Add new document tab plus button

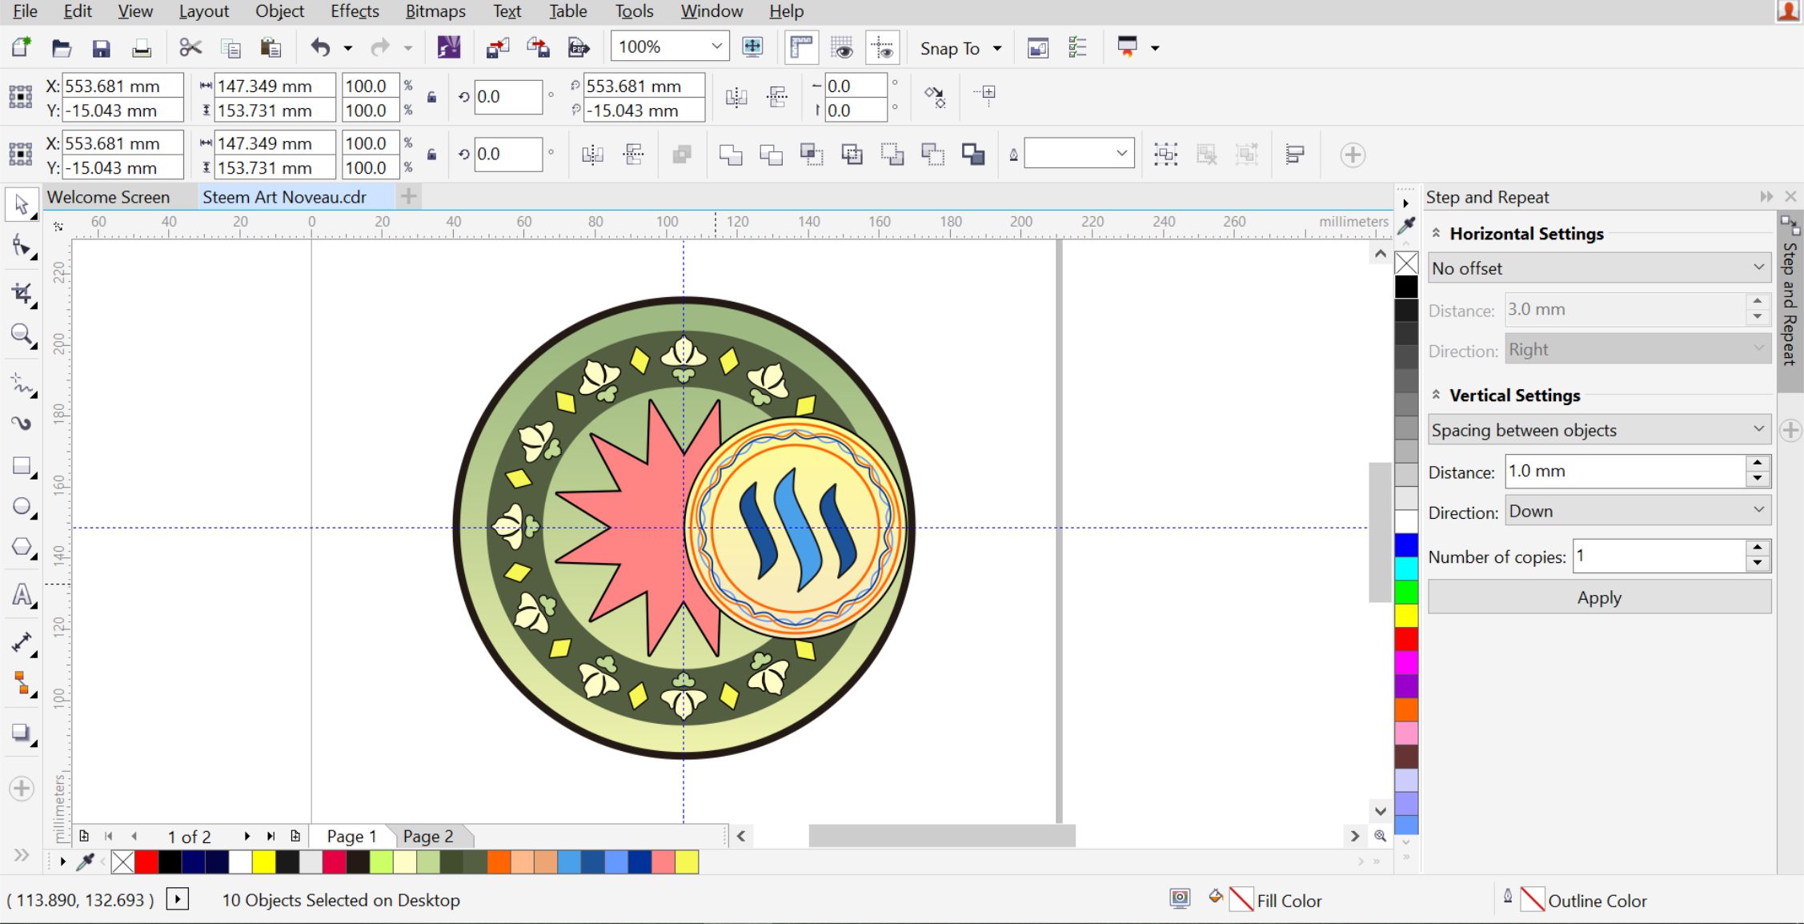(408, 196)
